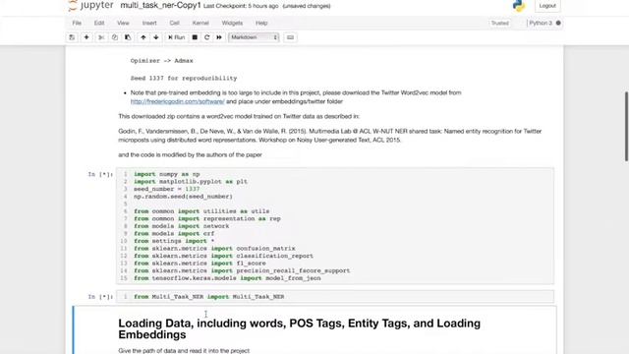Click the page vertical scrollbar
The image size is (629, 354).
(x=626, y=127)
